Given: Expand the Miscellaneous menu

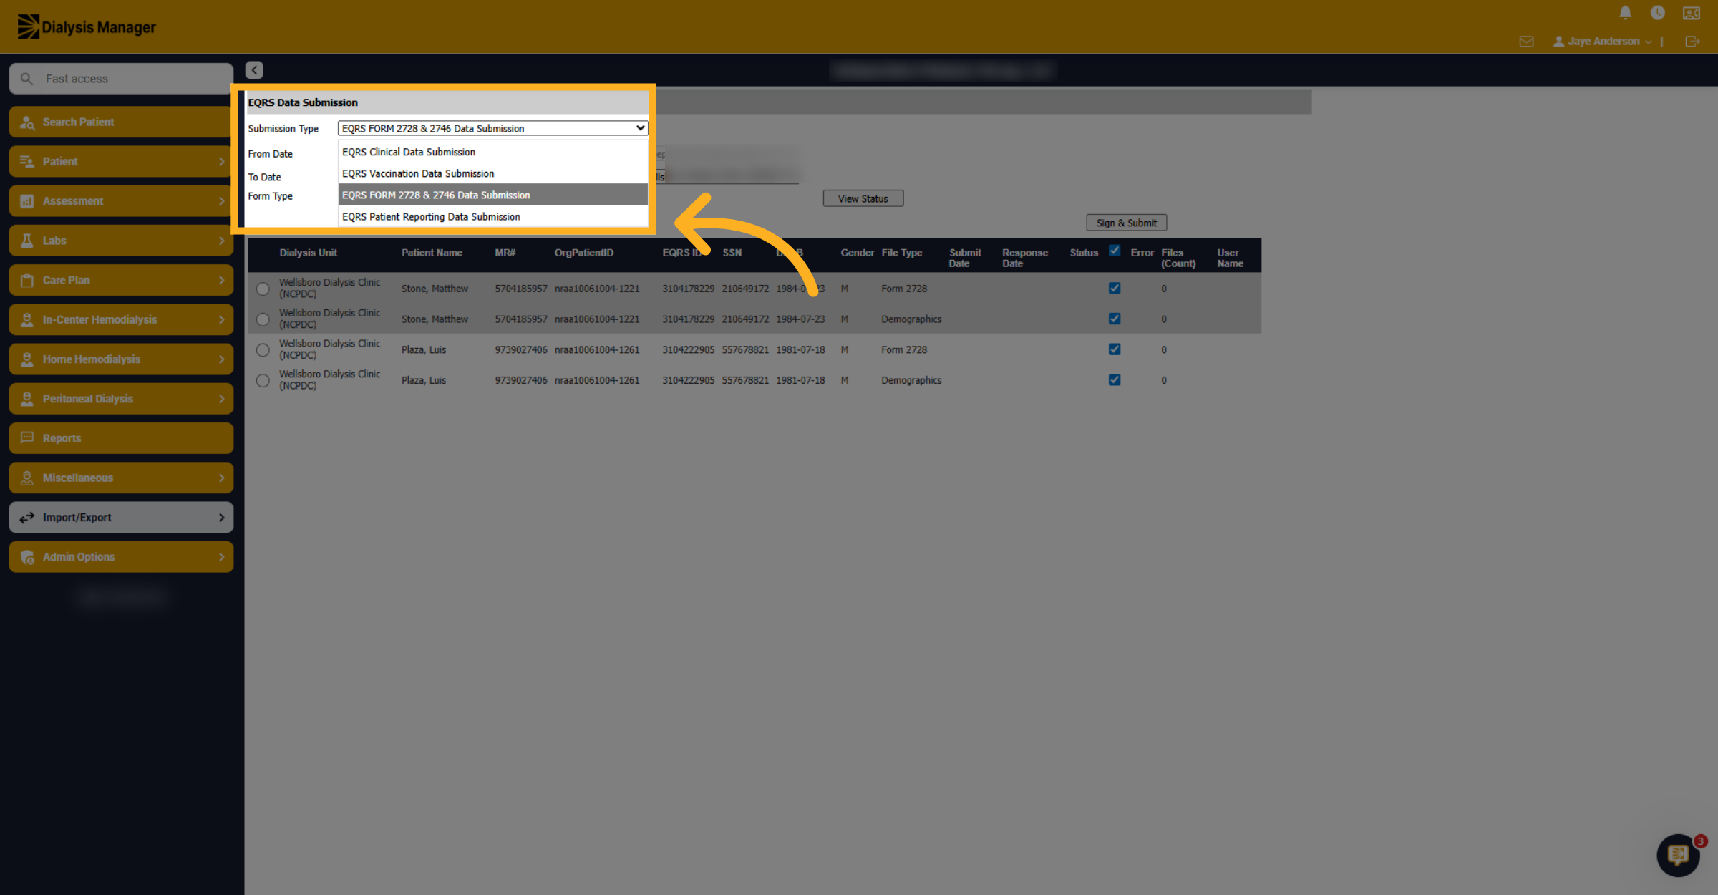Looking at the screenshot, I should pos(121,478).
